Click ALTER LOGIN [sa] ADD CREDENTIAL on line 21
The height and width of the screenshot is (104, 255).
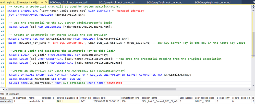point(35,27)
